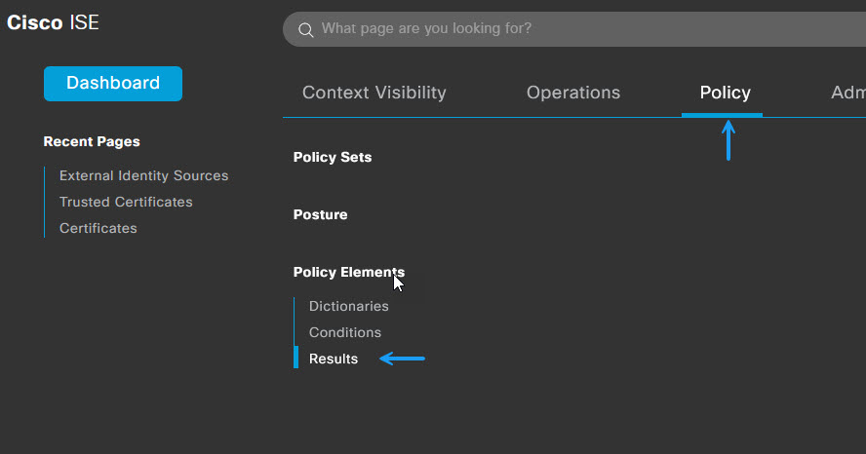Focus the page search field
This screenshot has height=454, width=866.
click(x=574, y=28)
